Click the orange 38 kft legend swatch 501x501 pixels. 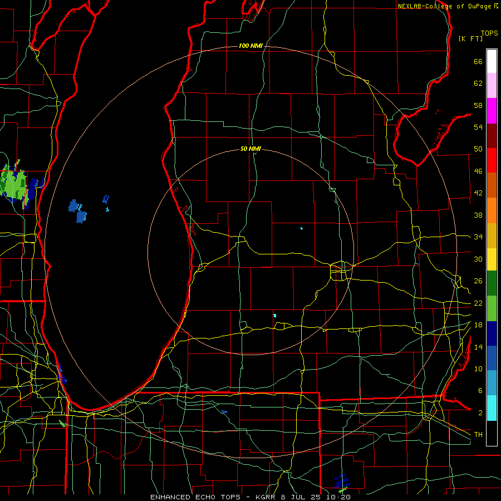tap(492, 210)
